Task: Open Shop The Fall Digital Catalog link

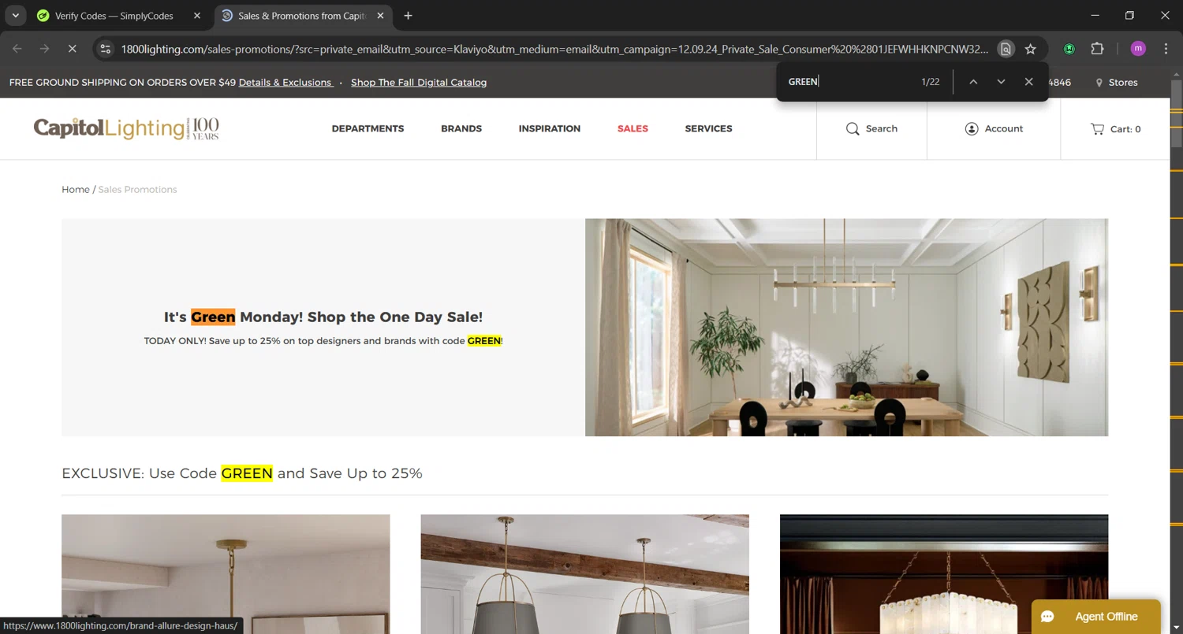Action: pos(419,83)
